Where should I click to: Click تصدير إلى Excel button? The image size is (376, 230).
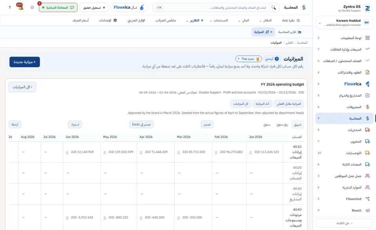point(141,124)
